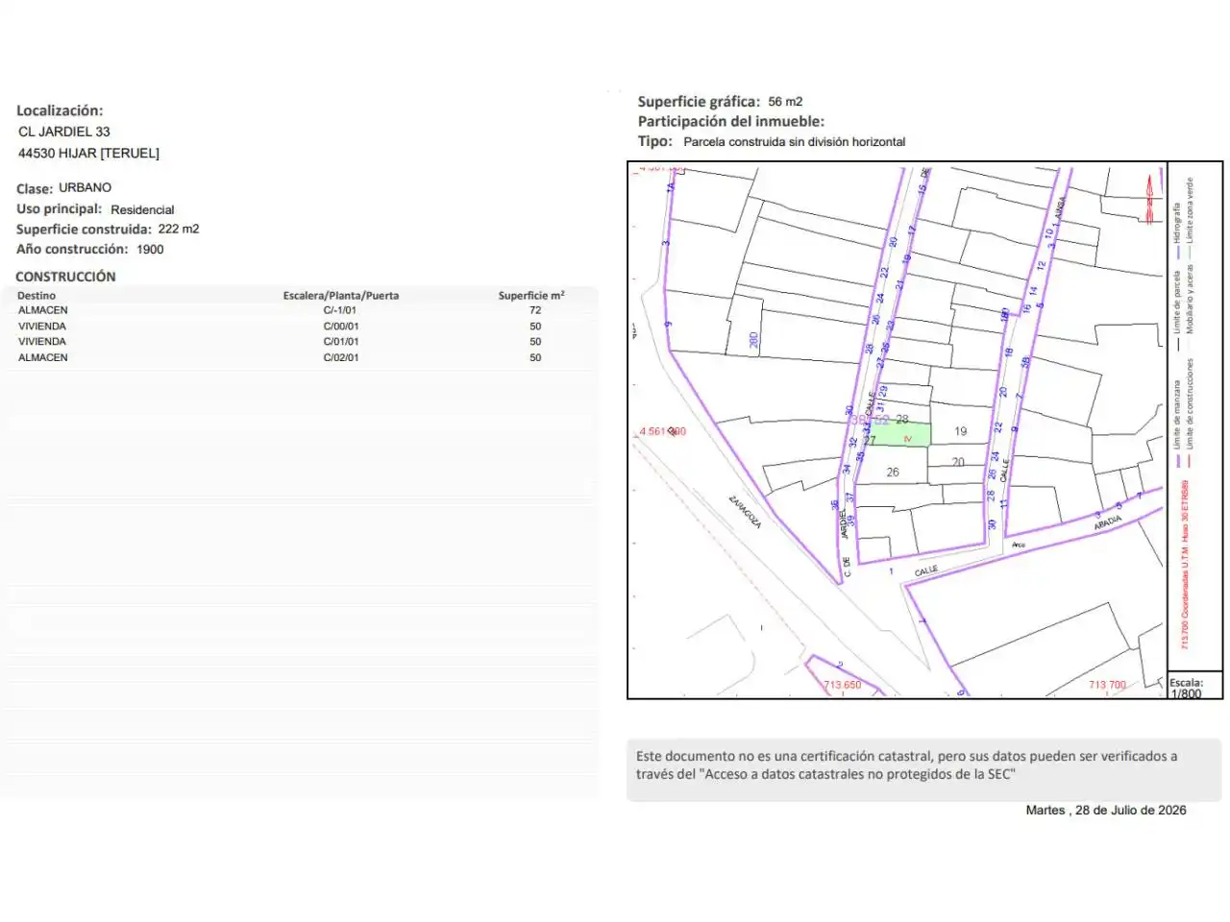This screenshot has height=922, width=1230.
Task: Select the built area value "222 m2"
Action: (x=179, y=229)
